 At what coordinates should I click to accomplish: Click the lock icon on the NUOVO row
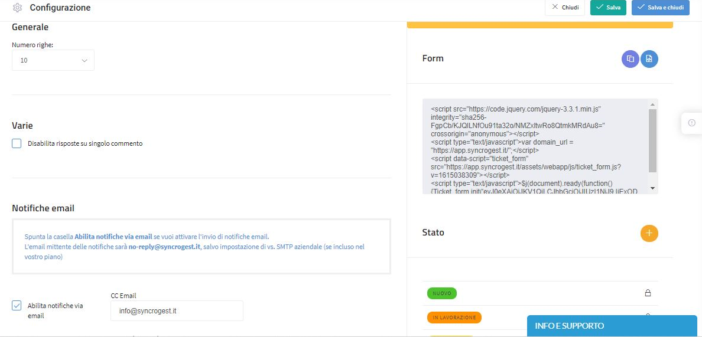tap(648, 293)
